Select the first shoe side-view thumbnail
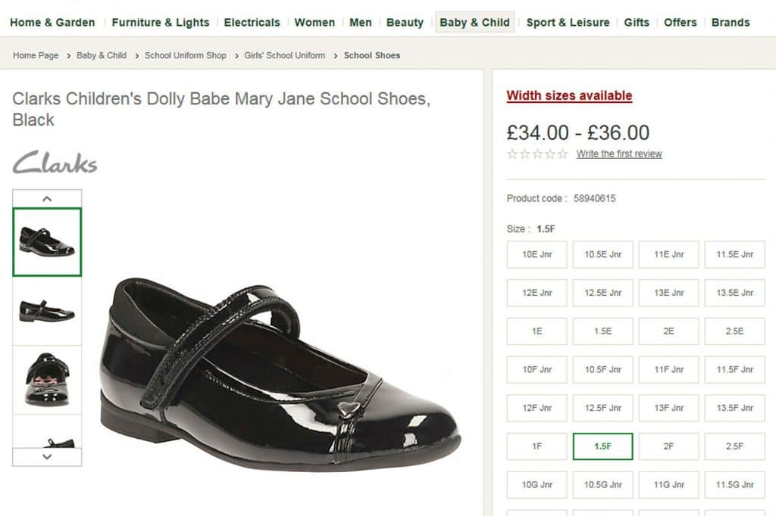This screenshot has width=776, height=516. coord(47,241)
